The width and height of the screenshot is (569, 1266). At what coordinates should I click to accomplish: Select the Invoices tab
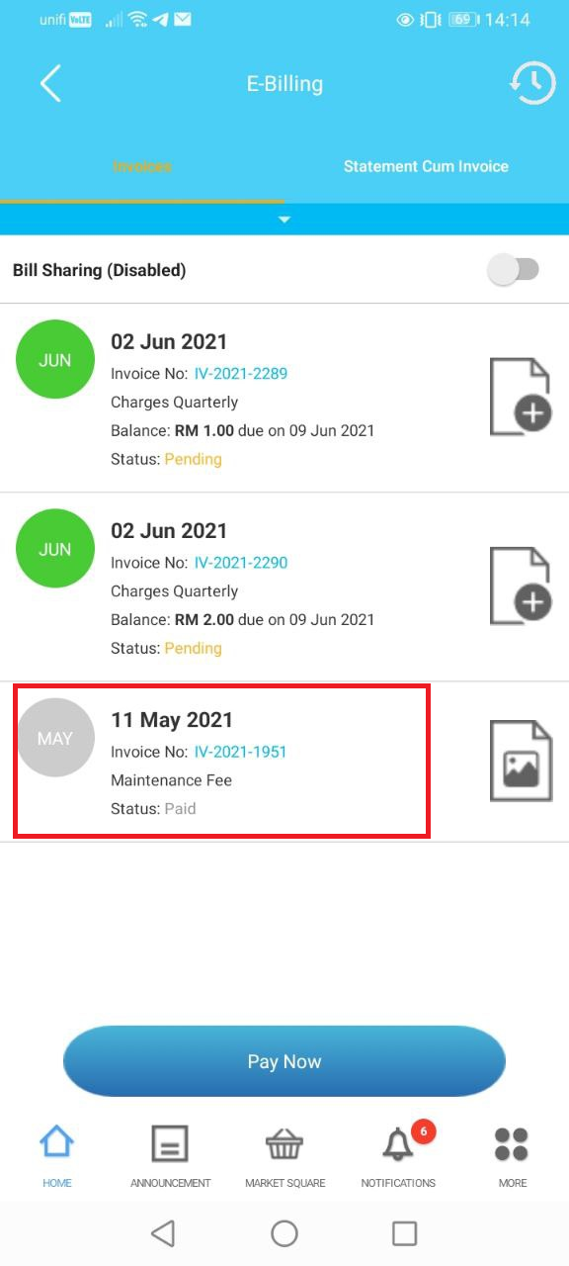coord(141,166)
